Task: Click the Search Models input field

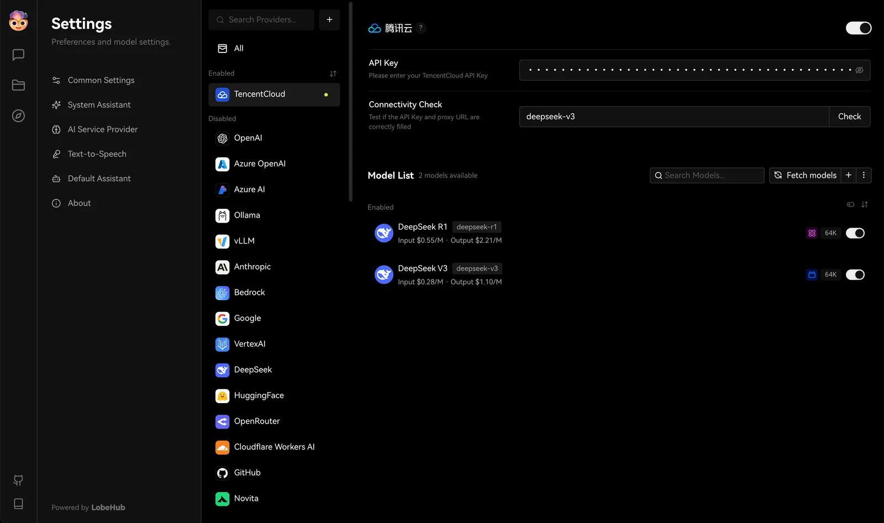Action: [707, 175]
